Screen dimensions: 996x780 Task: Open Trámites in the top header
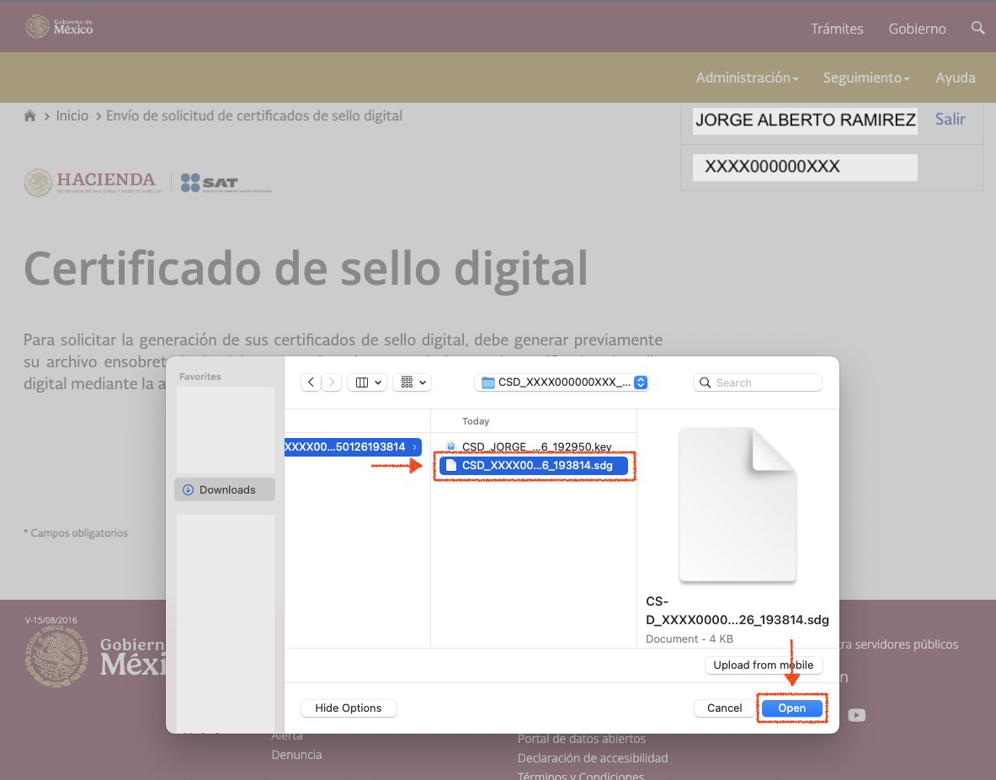coord(837,29)
